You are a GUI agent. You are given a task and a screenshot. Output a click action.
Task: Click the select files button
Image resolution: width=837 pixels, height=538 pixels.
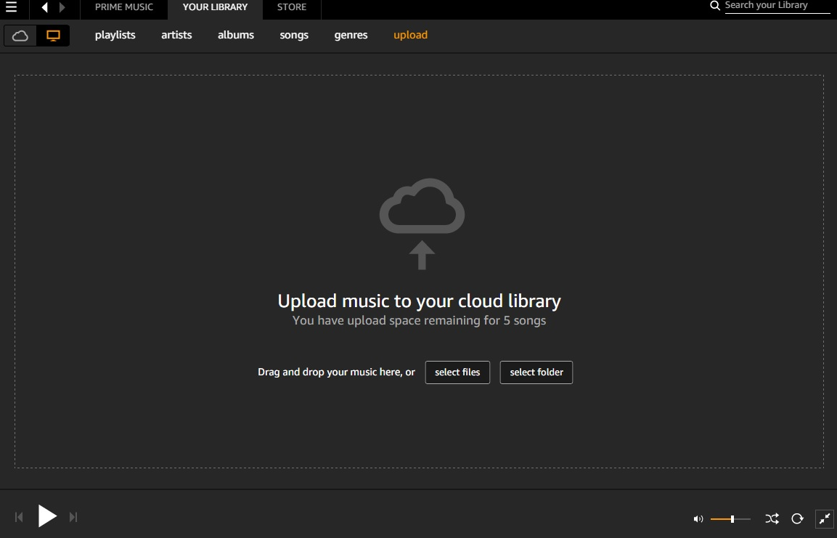point(457,372)
